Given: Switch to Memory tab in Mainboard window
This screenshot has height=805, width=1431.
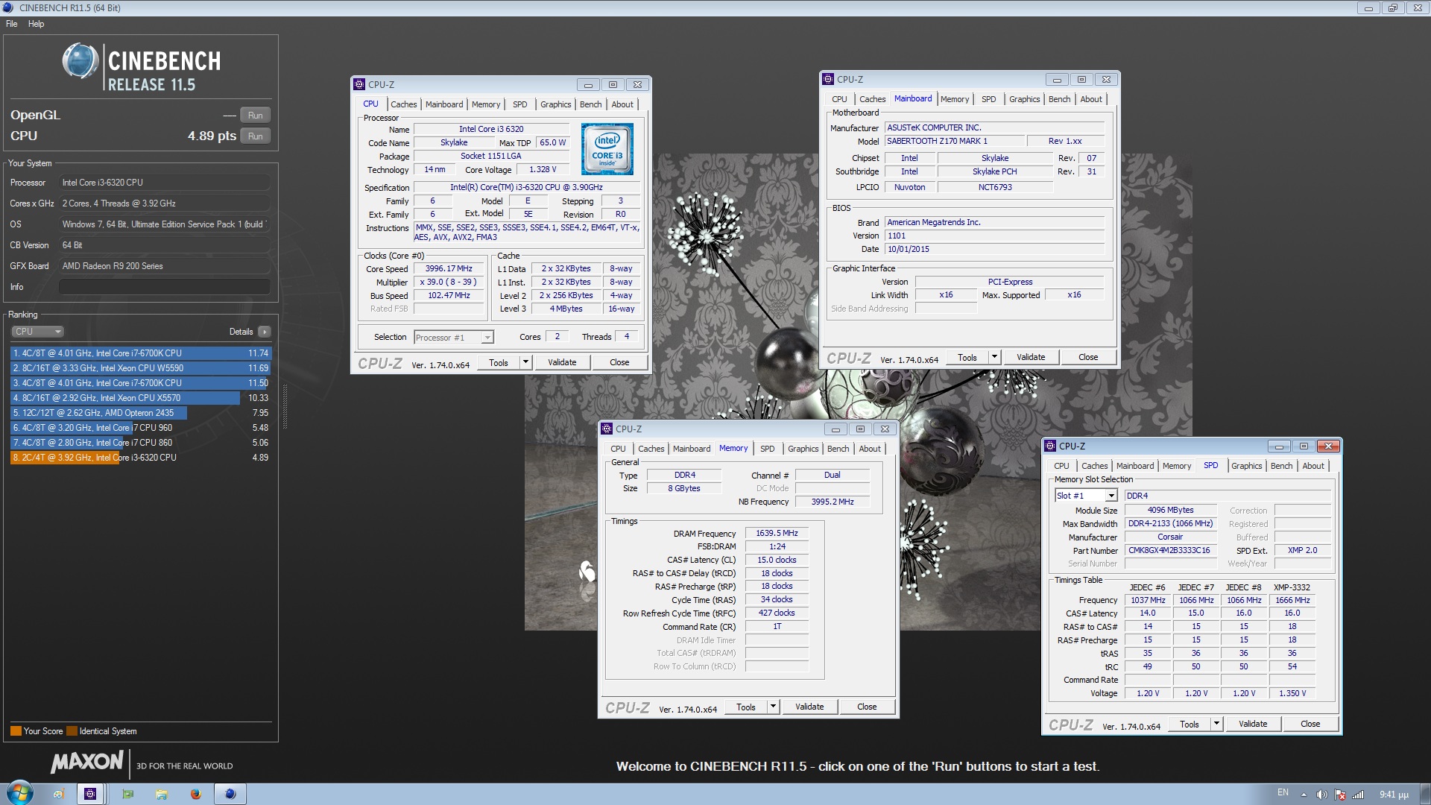Looking at the screenshot, I should (955, 99).
